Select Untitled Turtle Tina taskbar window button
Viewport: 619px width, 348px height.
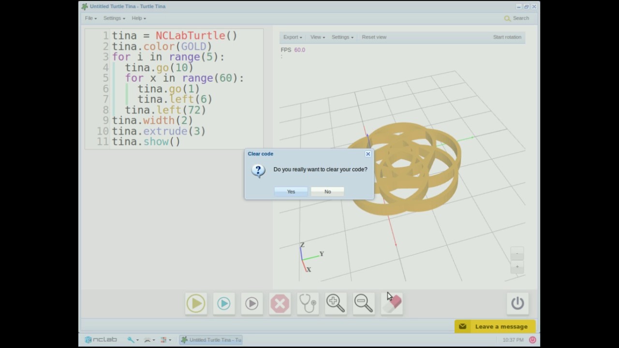point(210,340)
